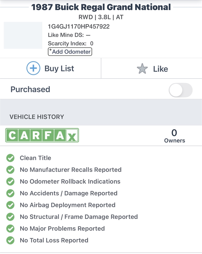Tap No Major Problems Reported text
202x254 pixels.
62,229
